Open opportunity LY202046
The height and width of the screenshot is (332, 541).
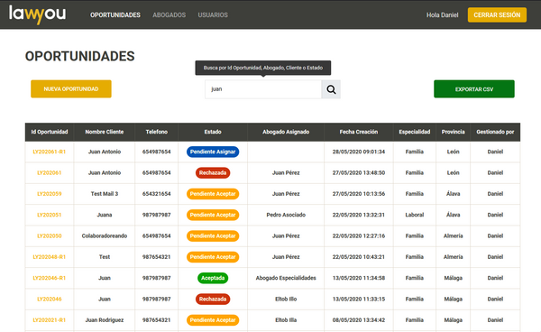[x=50, y=299]
